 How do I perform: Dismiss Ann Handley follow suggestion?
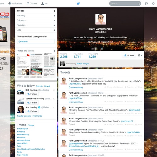pyautogui.click(x=54, y=107)
